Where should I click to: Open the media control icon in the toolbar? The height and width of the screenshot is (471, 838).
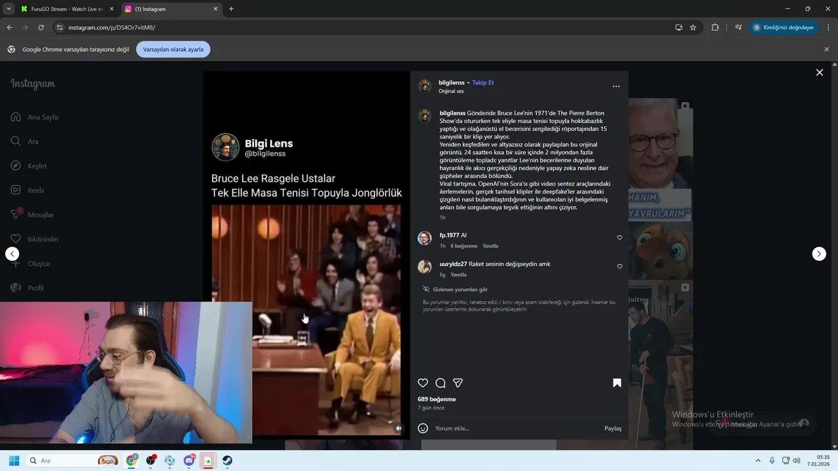click(738, 27)
